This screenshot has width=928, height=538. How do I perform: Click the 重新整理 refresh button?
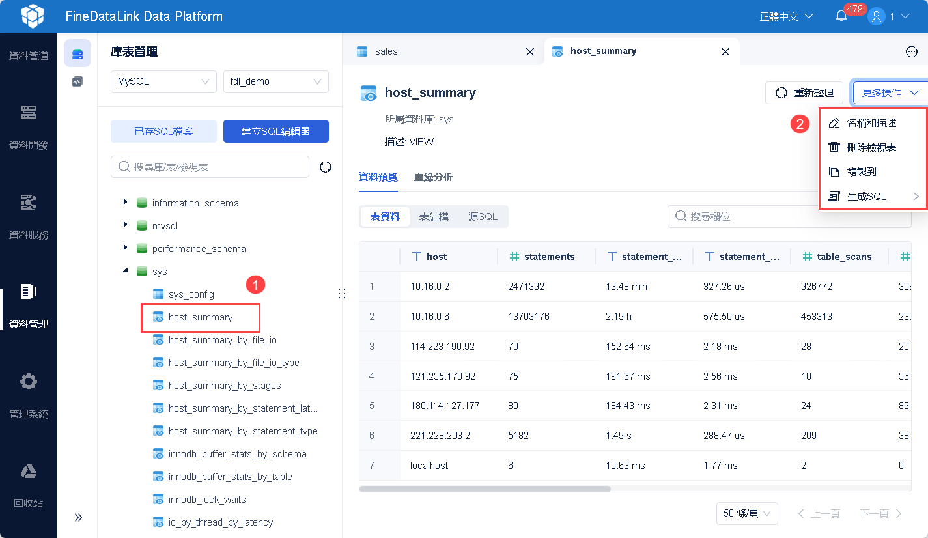pos(804,93)
